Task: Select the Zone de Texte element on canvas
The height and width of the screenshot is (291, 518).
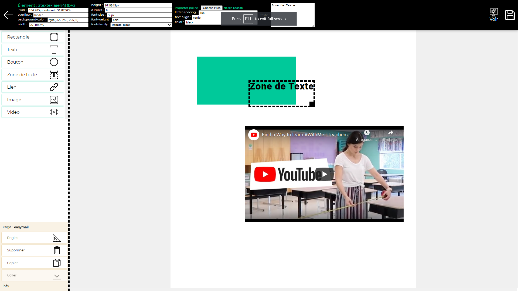Action: coord(281,93)
